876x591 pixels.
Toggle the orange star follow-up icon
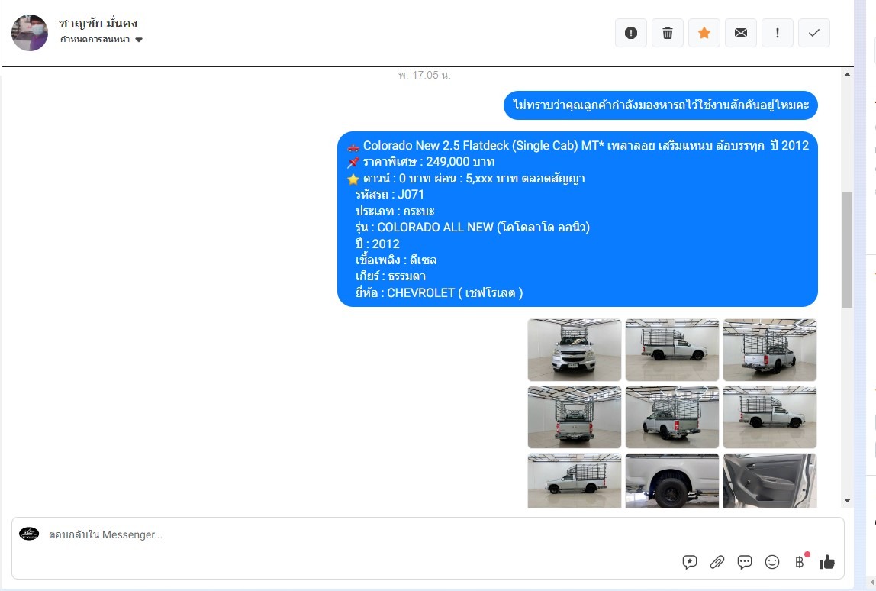point(704,33)
